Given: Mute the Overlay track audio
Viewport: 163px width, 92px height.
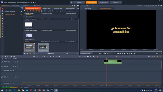Looking at the screenshot, I should pos(15,62).
